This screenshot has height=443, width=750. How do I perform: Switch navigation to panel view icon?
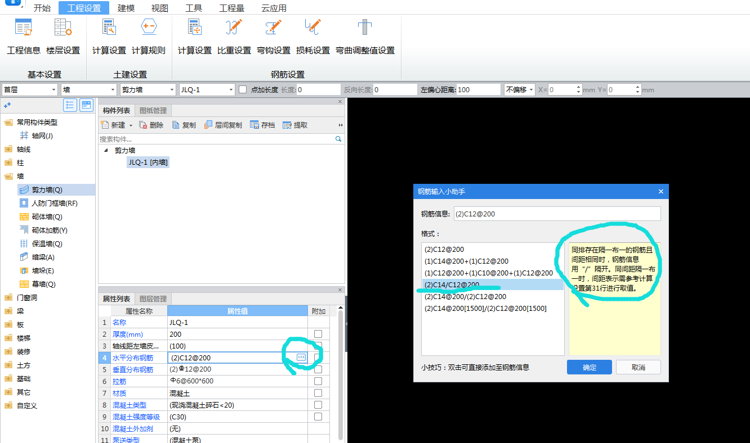click(86, 105)
